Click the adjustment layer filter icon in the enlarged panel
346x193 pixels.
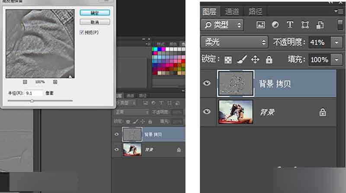click(x=275, y=25)
